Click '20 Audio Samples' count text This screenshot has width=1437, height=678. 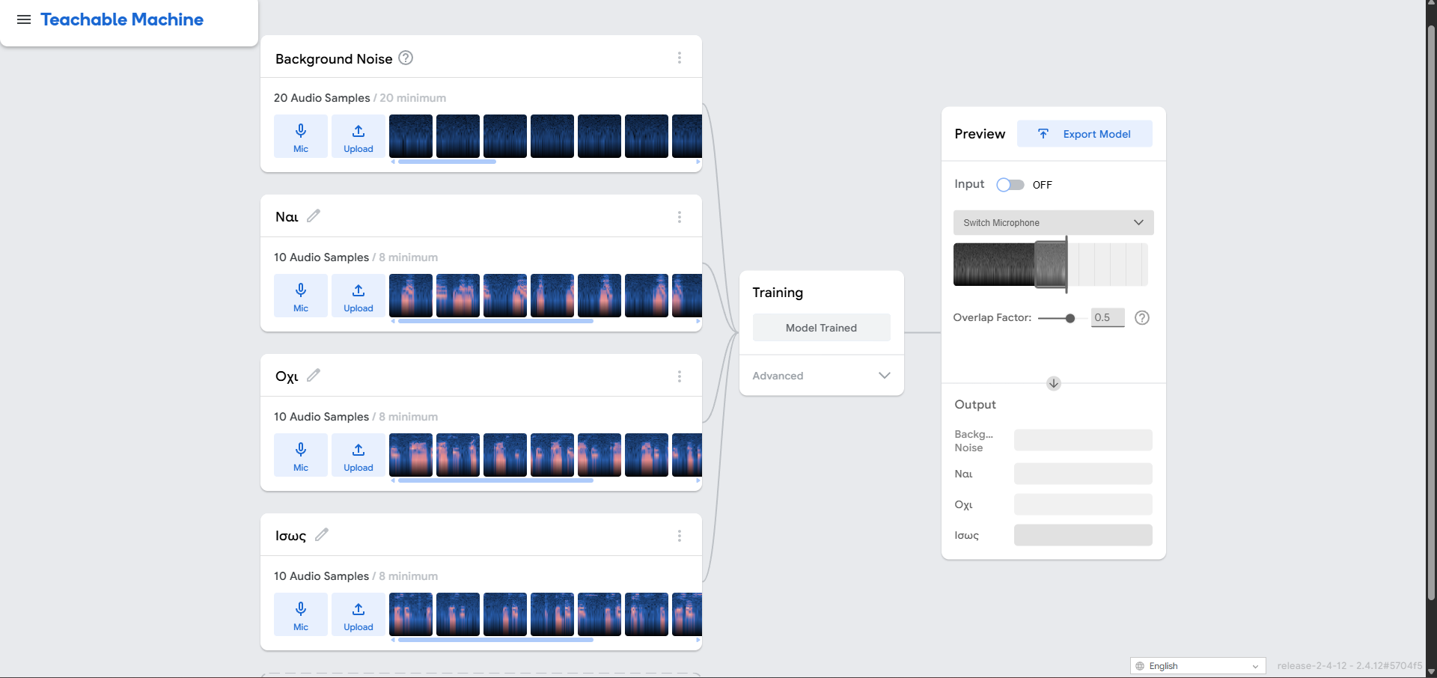point(322,98)
